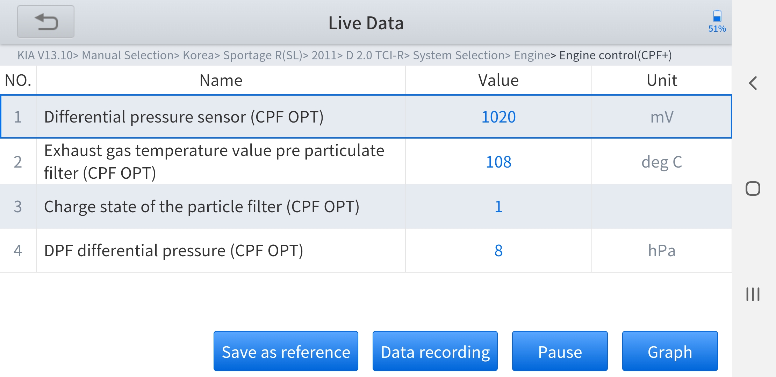Open the Graph view

pos(669,351)
